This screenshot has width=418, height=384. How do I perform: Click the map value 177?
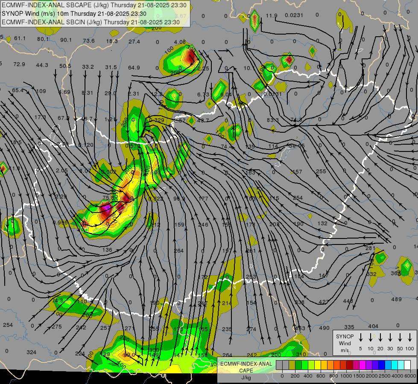point(203,198)
